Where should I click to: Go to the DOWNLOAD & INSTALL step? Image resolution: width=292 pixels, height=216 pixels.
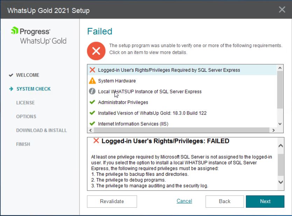click(42, 130)
